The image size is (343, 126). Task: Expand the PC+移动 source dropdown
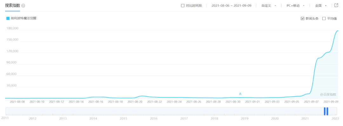[296, 6]
